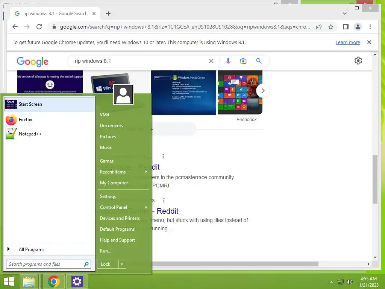Go to the Google homepage via the logo
The image size is (385, 289).
tap(32, 61)
